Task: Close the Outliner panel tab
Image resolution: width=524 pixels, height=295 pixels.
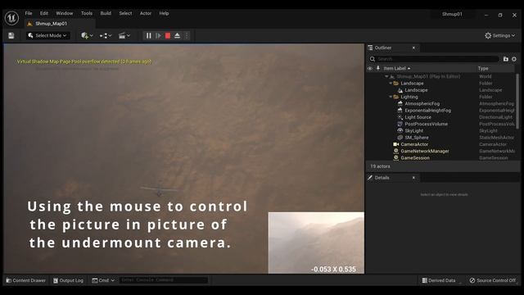Action: tap(413, 48)
